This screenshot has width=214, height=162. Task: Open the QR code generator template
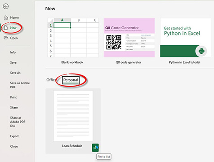129,38
